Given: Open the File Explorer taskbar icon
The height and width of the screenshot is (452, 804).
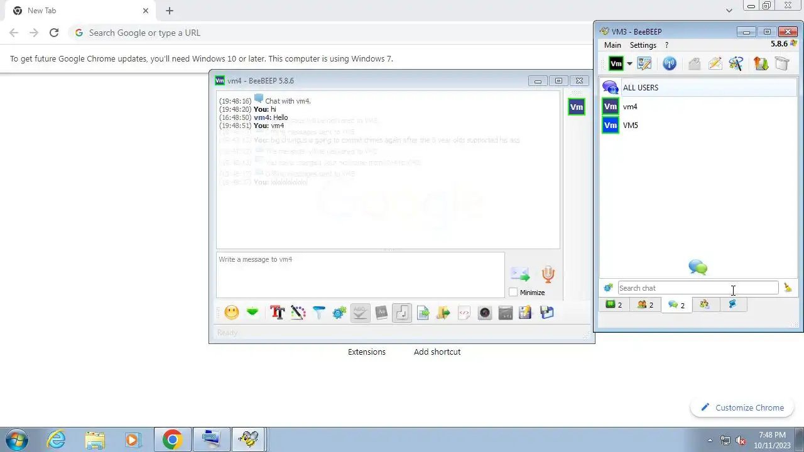Looking at the screenshot, I should click(95, 439).
